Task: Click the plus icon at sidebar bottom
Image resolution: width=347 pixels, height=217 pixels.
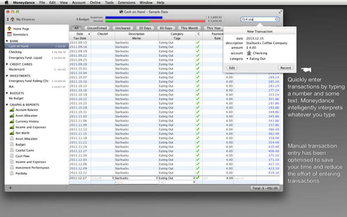Action: point(10,187)
